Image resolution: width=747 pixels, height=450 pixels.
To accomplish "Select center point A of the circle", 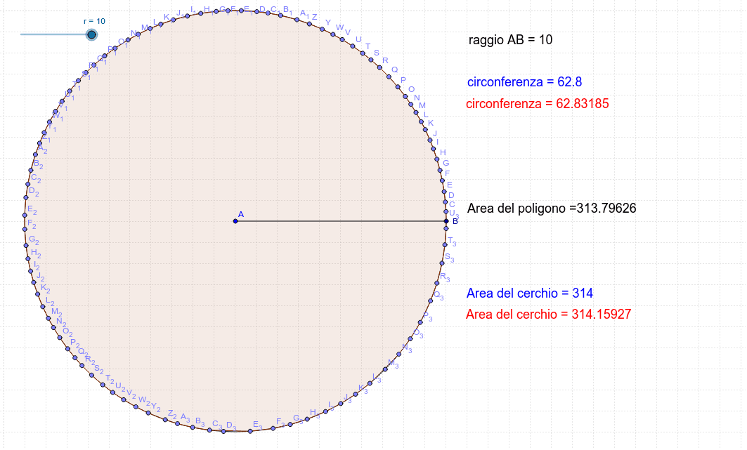I will coord(235,221).
